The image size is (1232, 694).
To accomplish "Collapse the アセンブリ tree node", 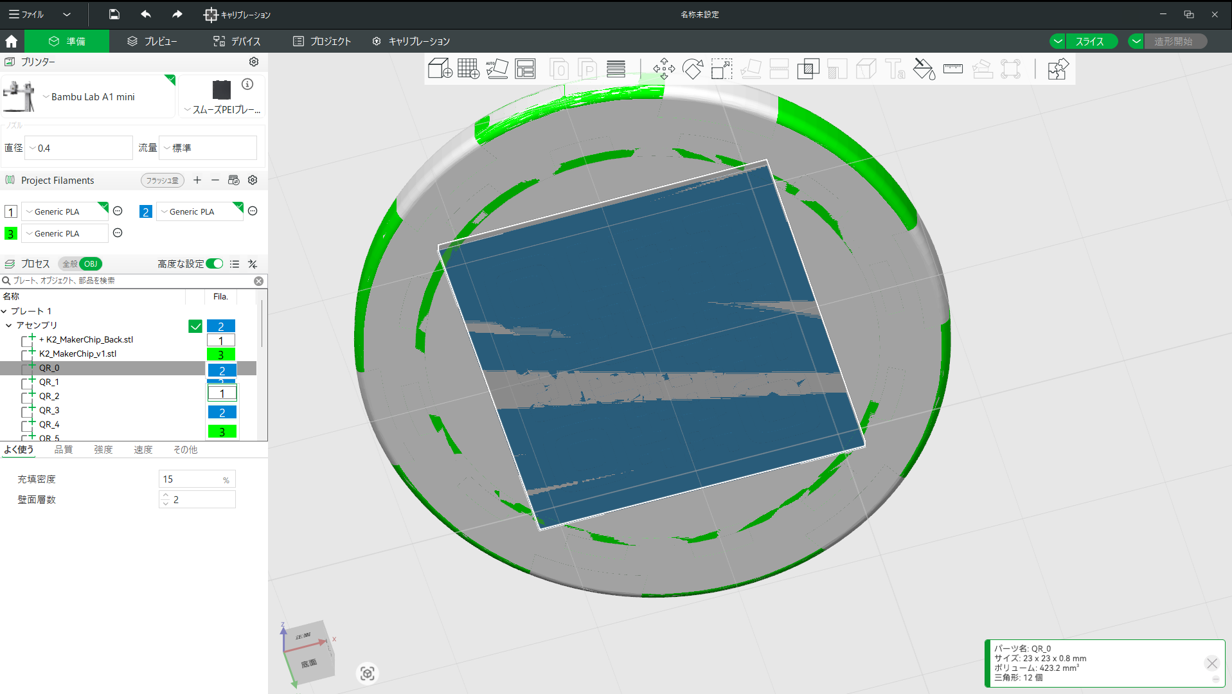I will [x=9, y=325].
